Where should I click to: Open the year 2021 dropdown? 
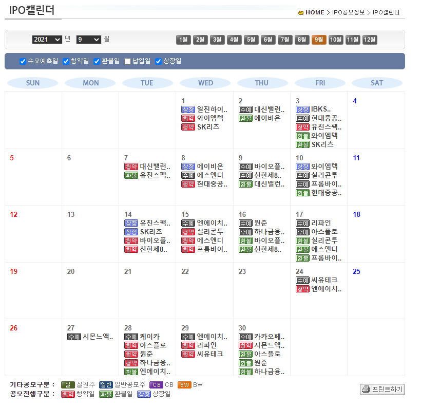pos(47,40)
